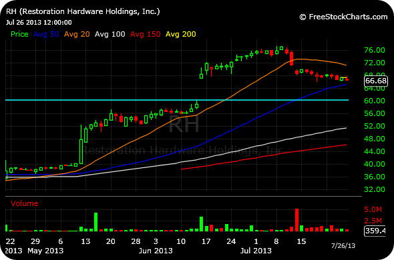Click the green volume bar before 17

pos(201,224)
